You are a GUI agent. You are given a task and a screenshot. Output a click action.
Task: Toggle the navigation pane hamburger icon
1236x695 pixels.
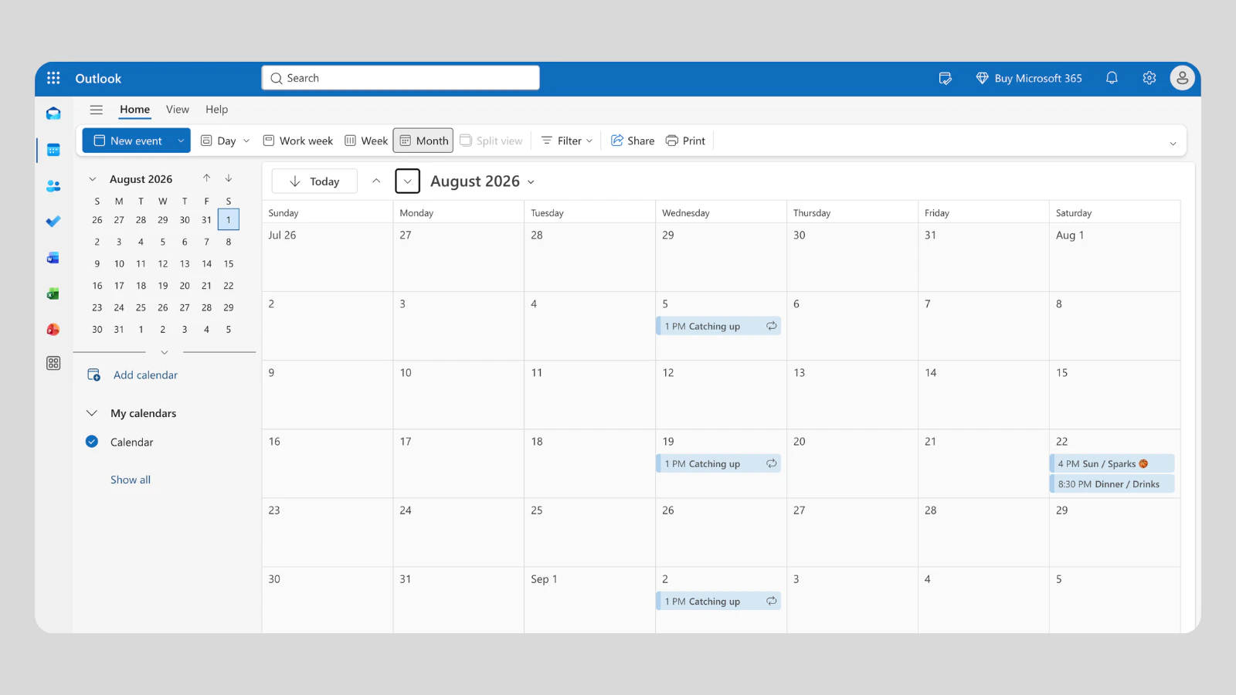[x=97, y=110]
